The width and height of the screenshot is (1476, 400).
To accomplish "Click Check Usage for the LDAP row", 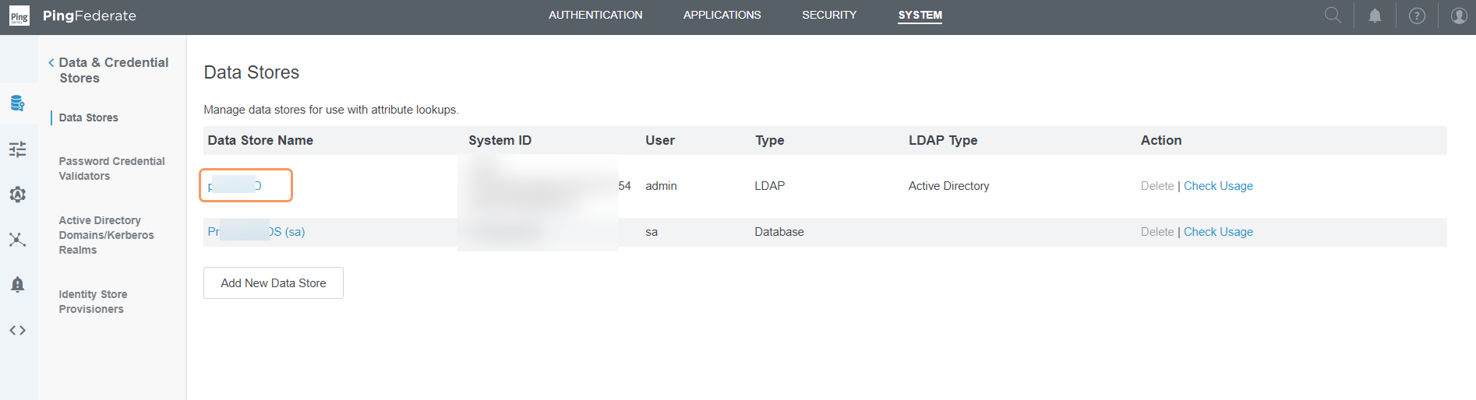I will (x=1218, y=186).
